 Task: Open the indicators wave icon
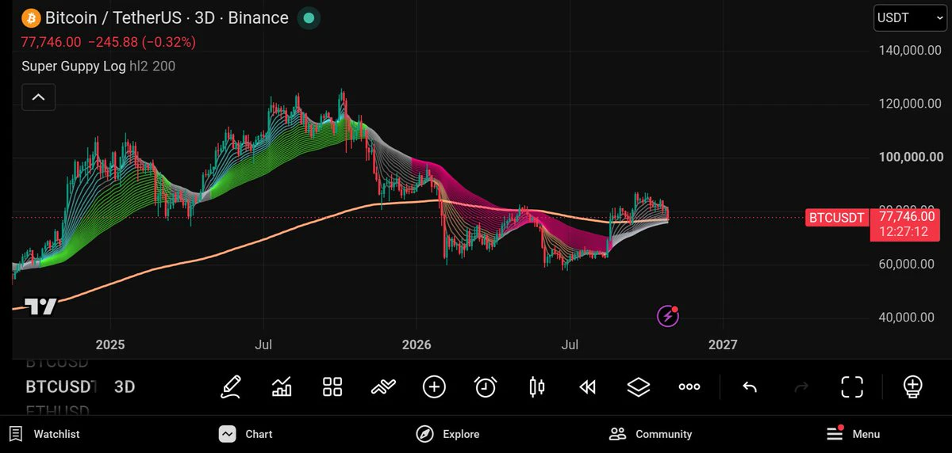coord(383,386)
